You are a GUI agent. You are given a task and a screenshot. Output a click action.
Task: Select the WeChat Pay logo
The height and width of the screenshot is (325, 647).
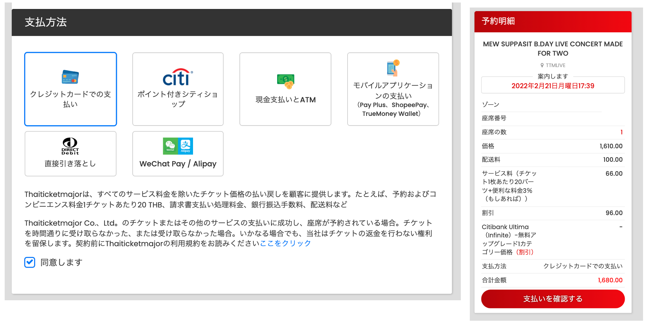click(170, 146)
